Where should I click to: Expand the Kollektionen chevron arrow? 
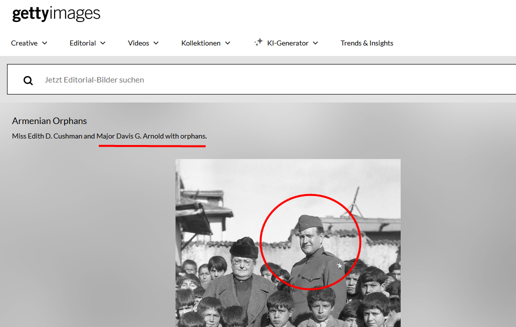[228, 43]
